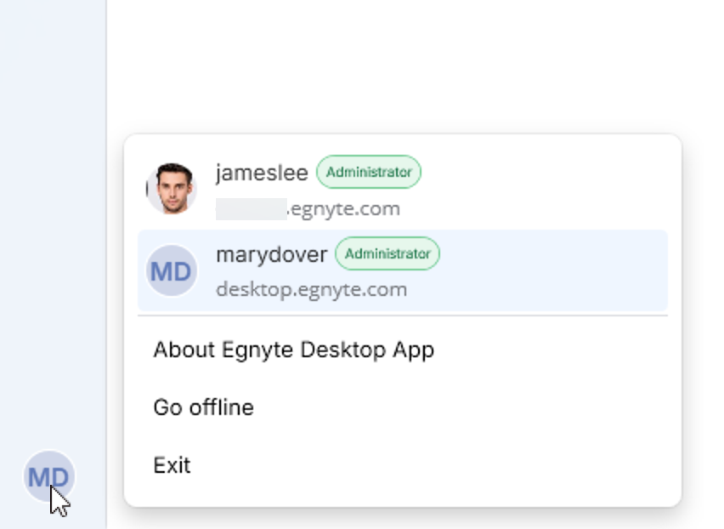Switch to the jameslee account
This screenshot has width=724, height=529.
[x=403, y=189]
